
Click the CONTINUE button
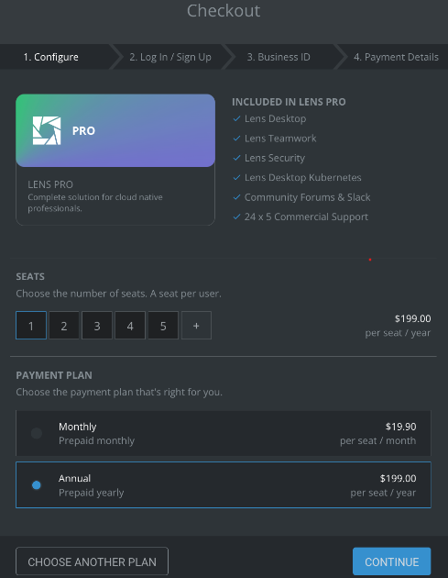392,561
